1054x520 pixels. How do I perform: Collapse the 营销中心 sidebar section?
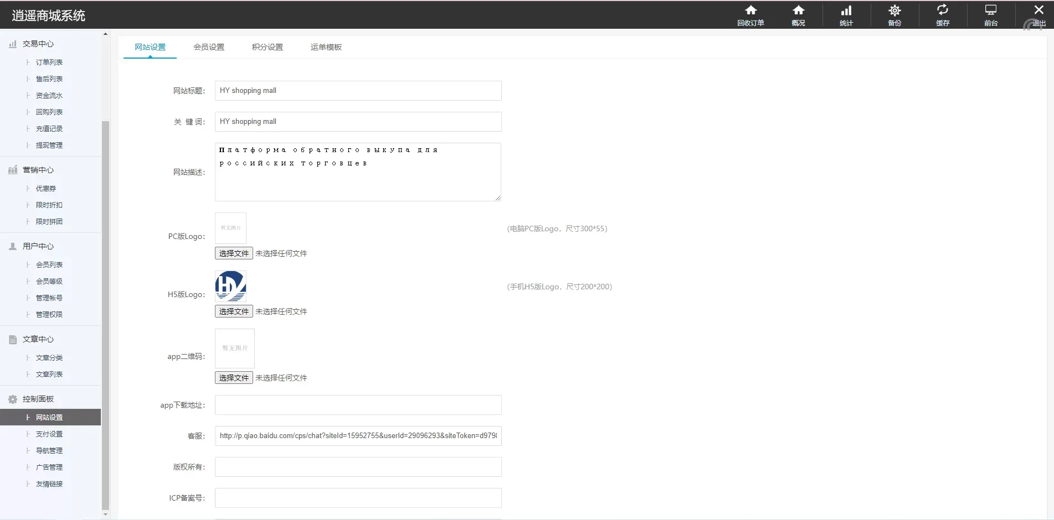[x=38, y=170]
